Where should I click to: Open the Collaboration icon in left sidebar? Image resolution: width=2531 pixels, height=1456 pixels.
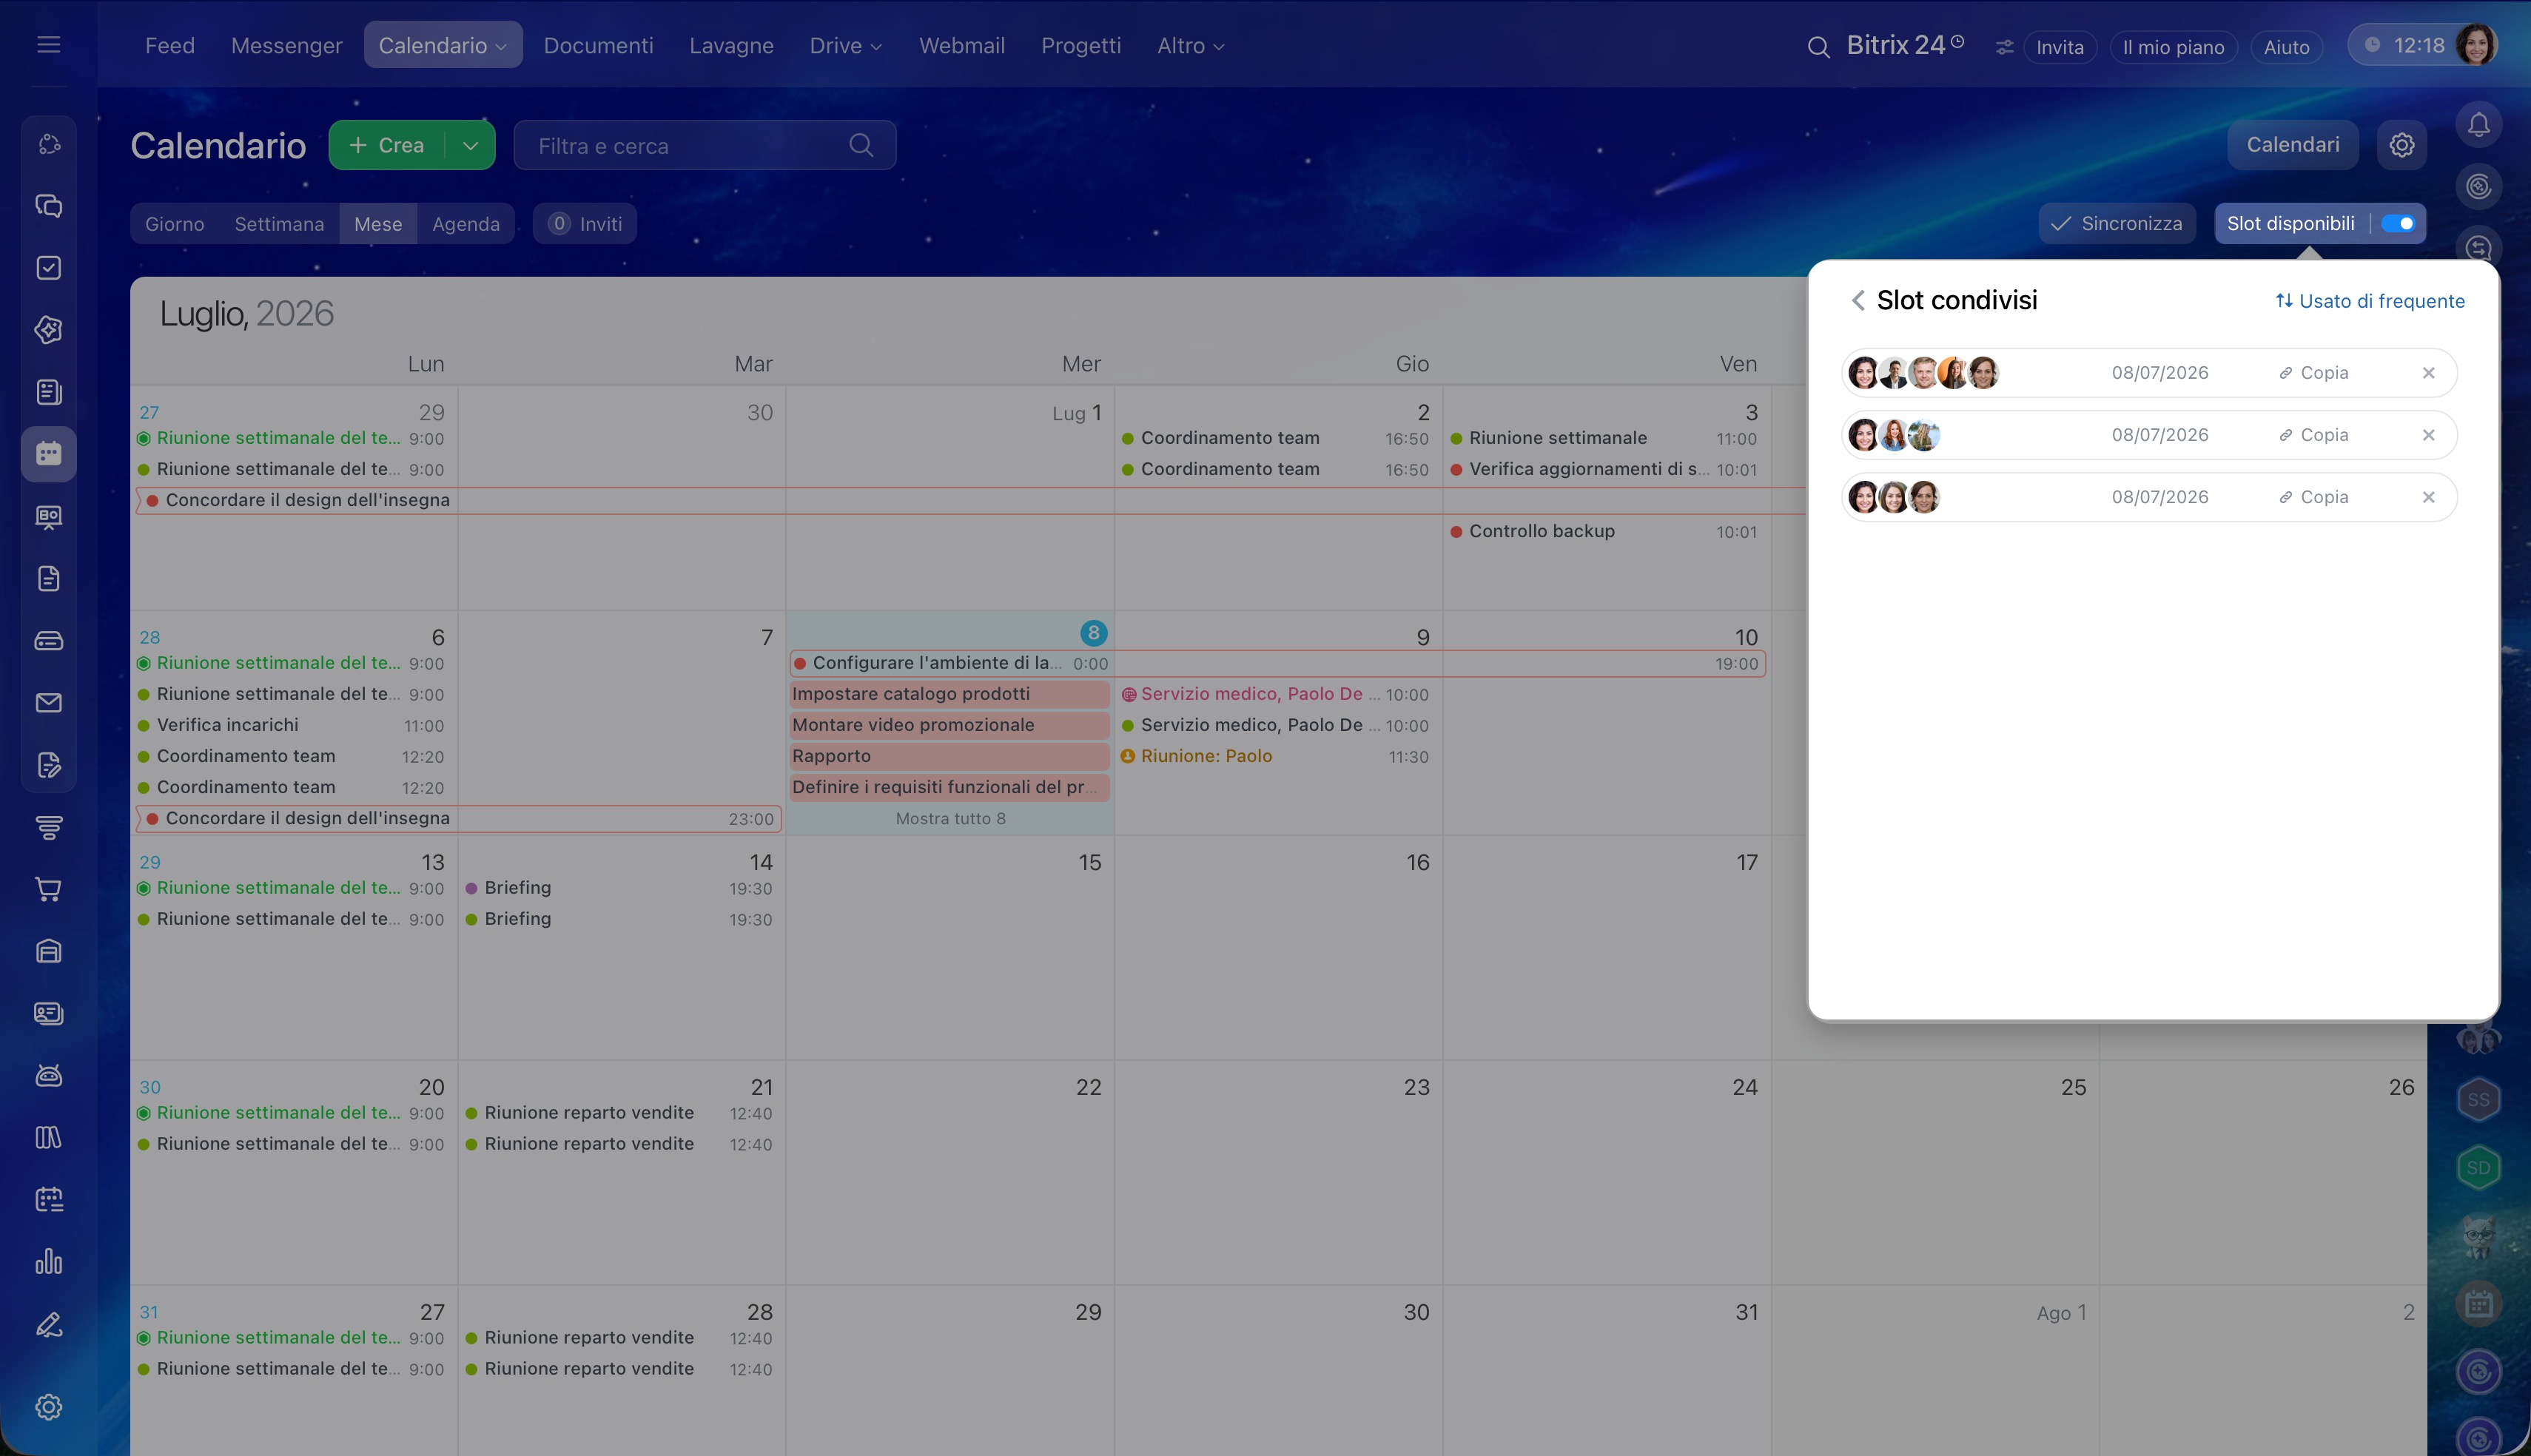(x=49, y=144)
